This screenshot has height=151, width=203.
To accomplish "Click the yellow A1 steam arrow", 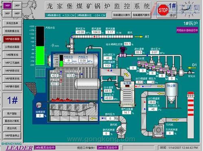I will point(139,37).
